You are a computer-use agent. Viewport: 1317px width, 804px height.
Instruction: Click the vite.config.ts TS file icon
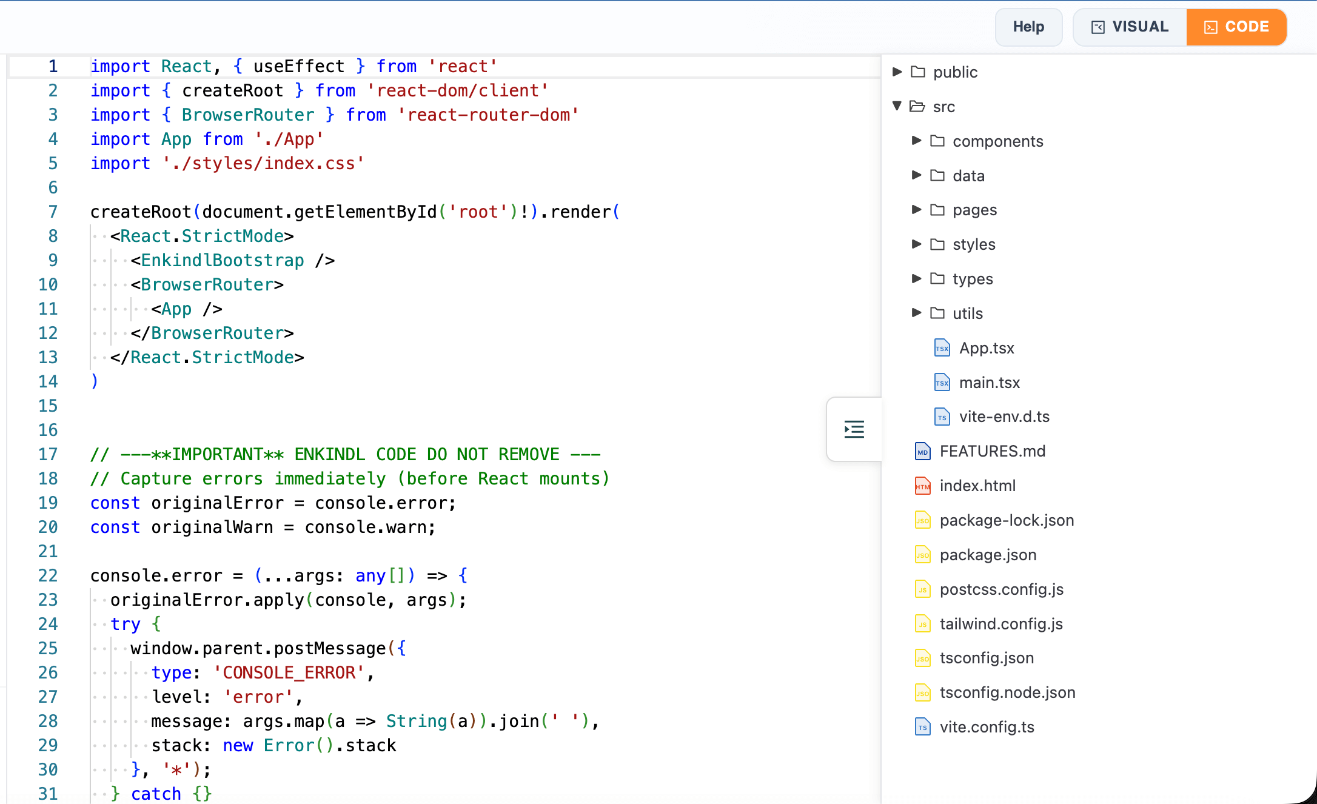tap(923, 727)
